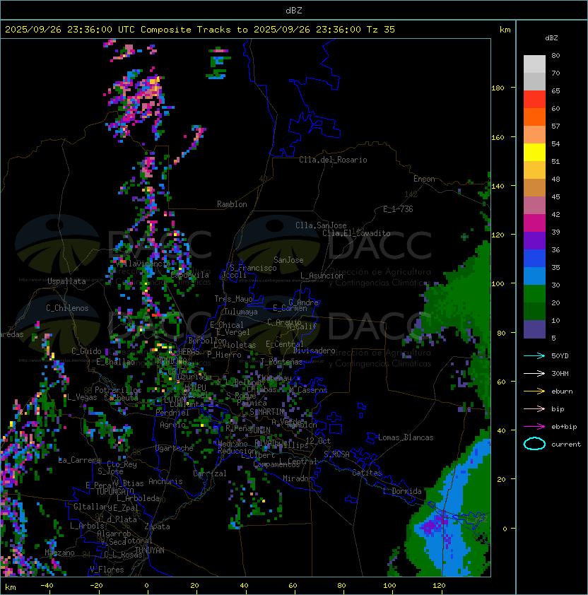Viewport: 588px width, 595px height.
Task: Click the 'eburn' legend label
Action: pos(562,391)
